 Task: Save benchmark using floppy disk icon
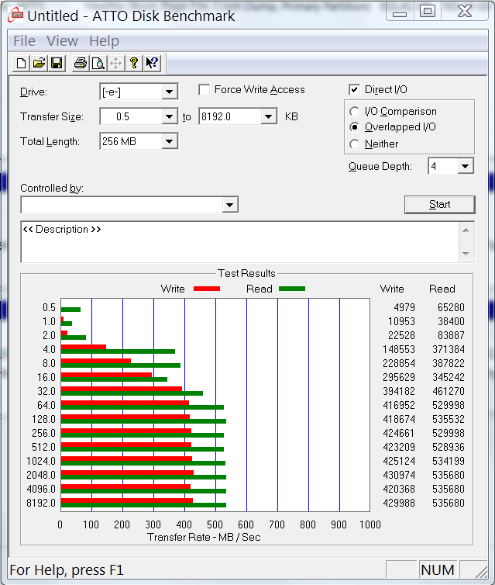(57, 64)
